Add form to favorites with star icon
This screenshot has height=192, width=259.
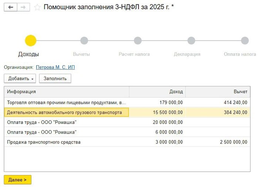click(37, 7)
